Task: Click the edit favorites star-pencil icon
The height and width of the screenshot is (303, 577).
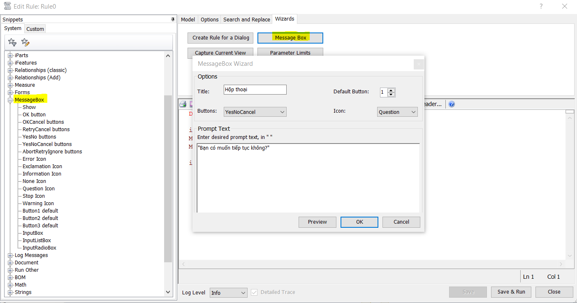Action: 25,42
